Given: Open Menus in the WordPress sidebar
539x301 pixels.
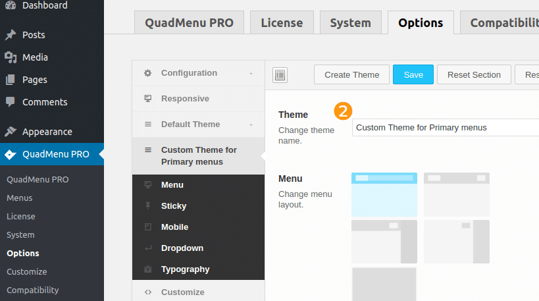Looking at the screenshot, I should click(x=20, y=198).
